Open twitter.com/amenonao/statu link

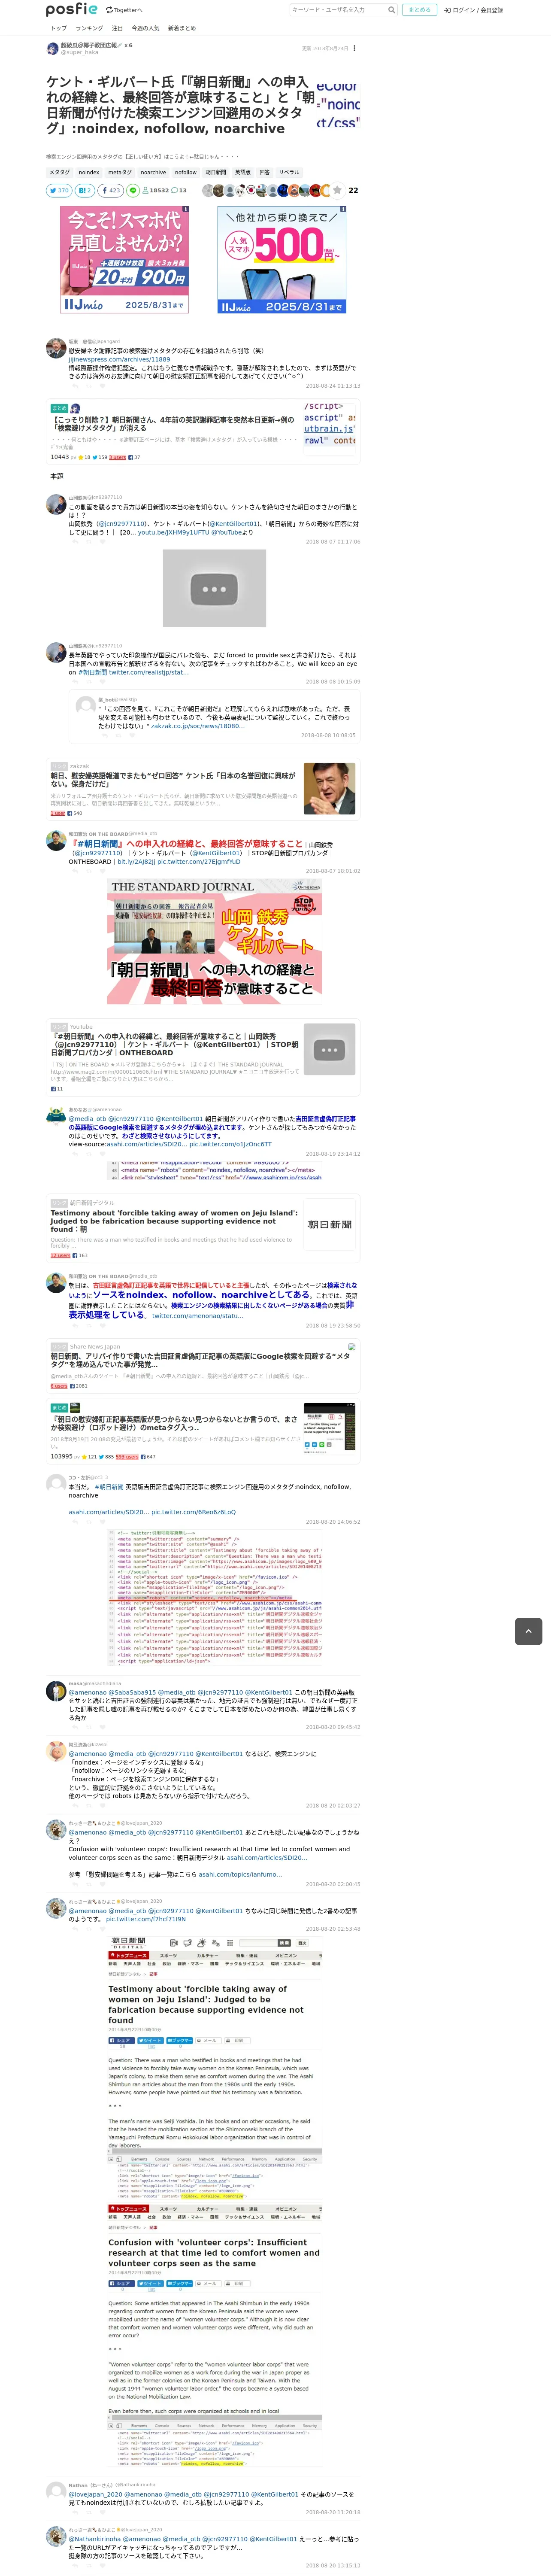[198, 1316]
